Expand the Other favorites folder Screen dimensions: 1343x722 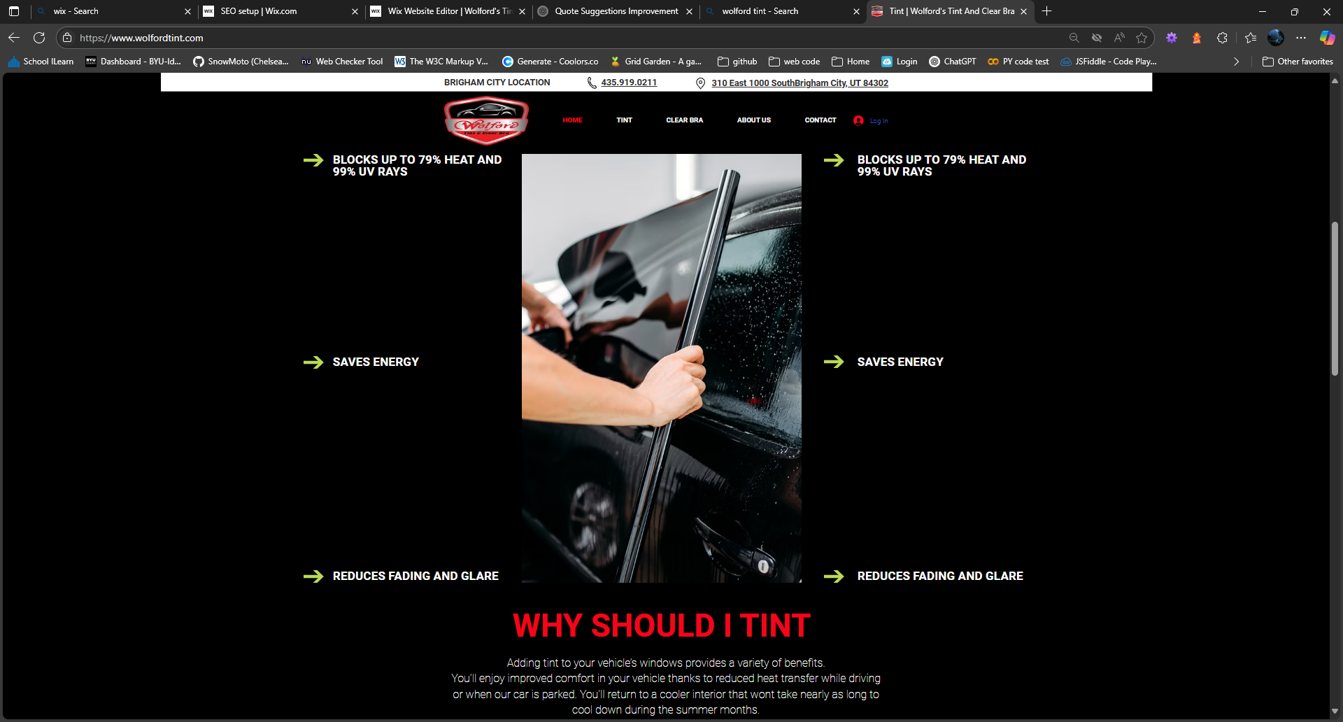1298,62
